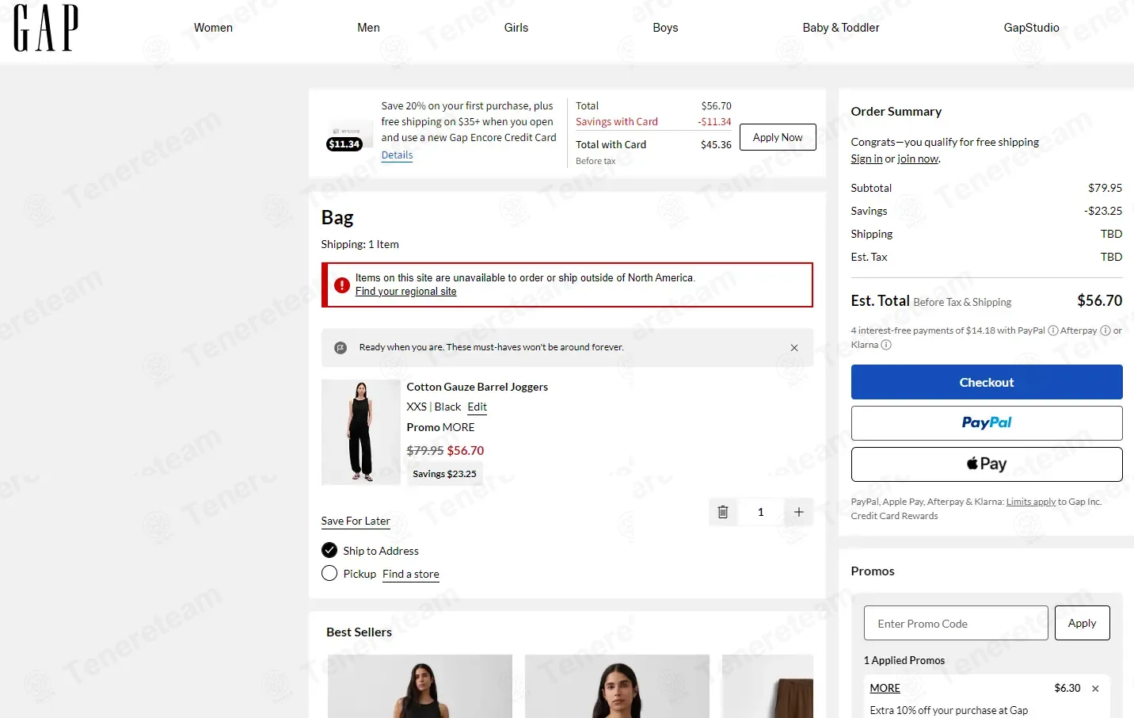This screenshot has height=718, width=1134.
Task: Click the Enter Promo Code field
Action: 956,623
